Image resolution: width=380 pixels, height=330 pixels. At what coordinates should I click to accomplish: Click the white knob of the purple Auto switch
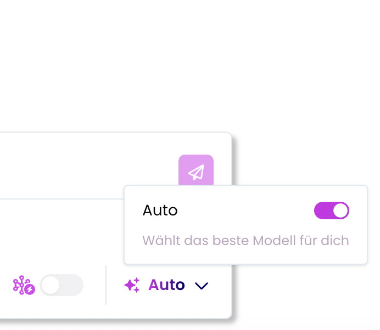point(340,210)
